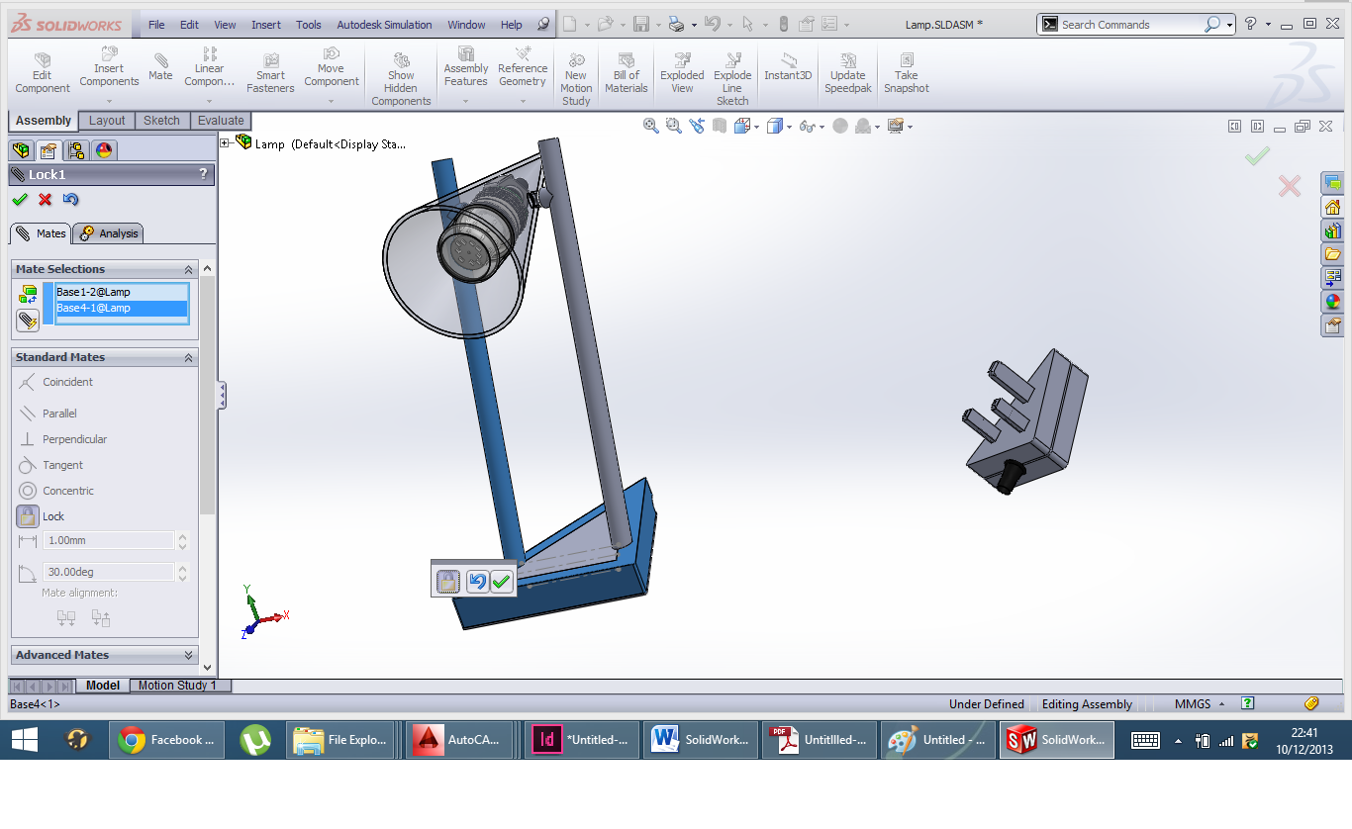Choose the Coincident mate type
Viewport: 1352px width, 829px height.
coord(28,382)
